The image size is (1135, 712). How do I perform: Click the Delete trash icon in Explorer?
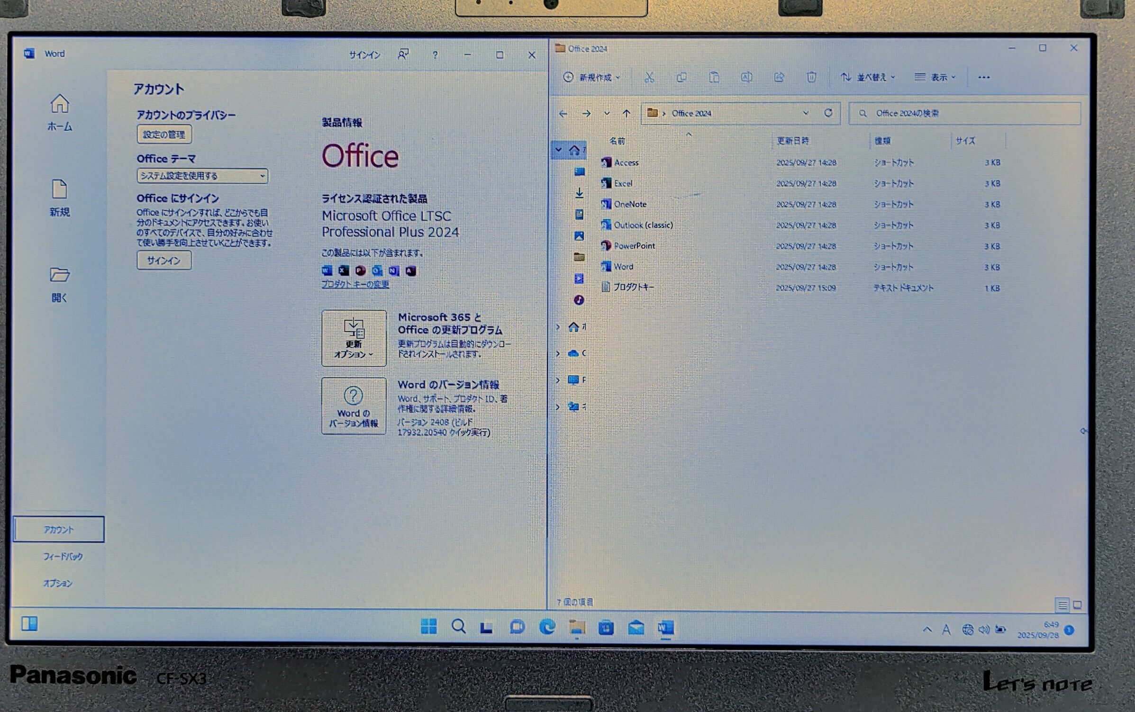tap(811, 77)
